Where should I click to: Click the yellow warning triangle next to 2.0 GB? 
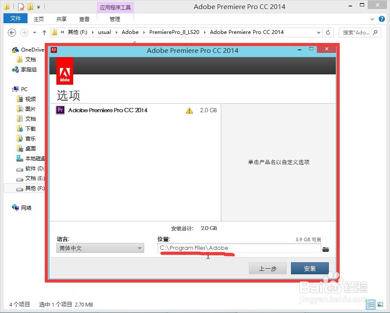click(x=189, y=110)
